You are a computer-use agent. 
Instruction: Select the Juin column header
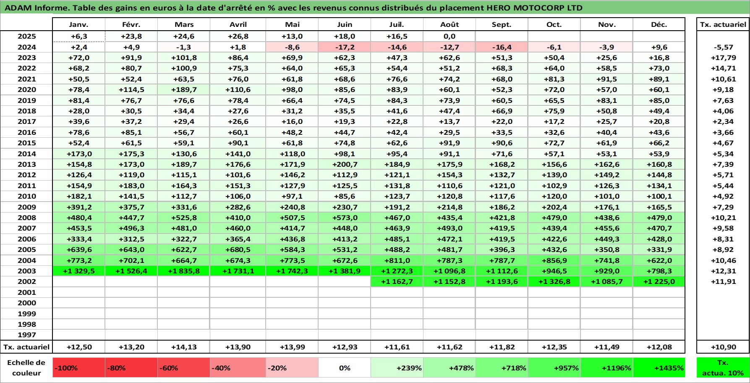(x=345, y=24)
